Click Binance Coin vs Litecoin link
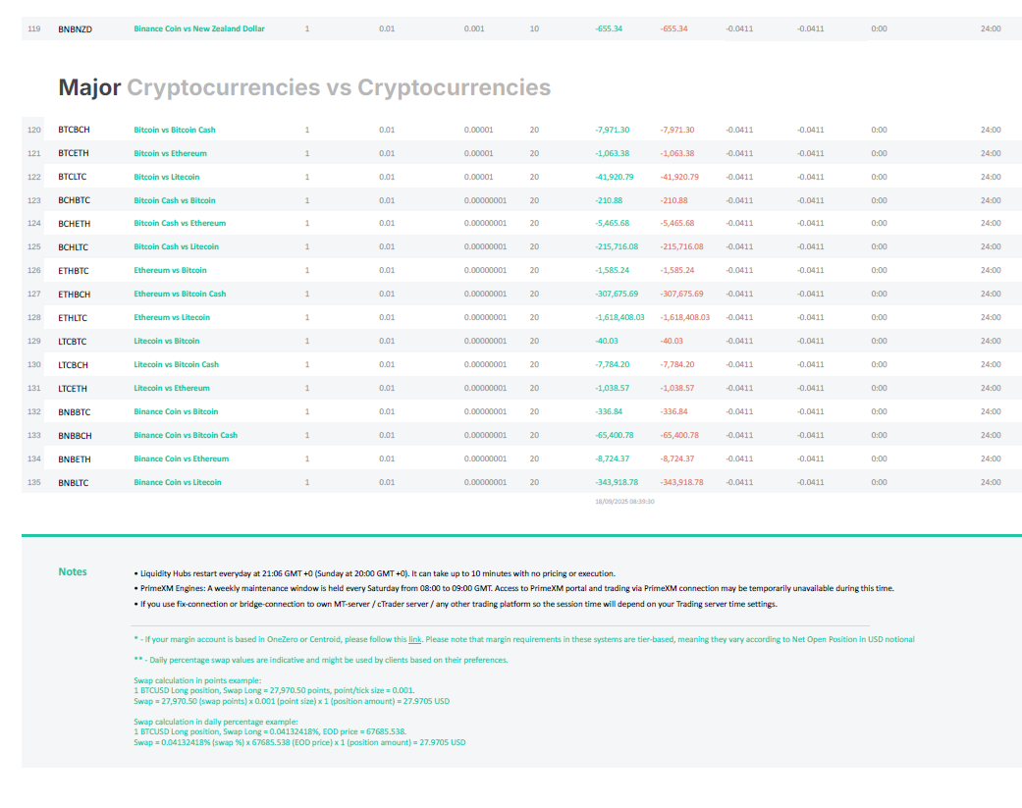This screenshot has width=1022, height=808. 178,482
